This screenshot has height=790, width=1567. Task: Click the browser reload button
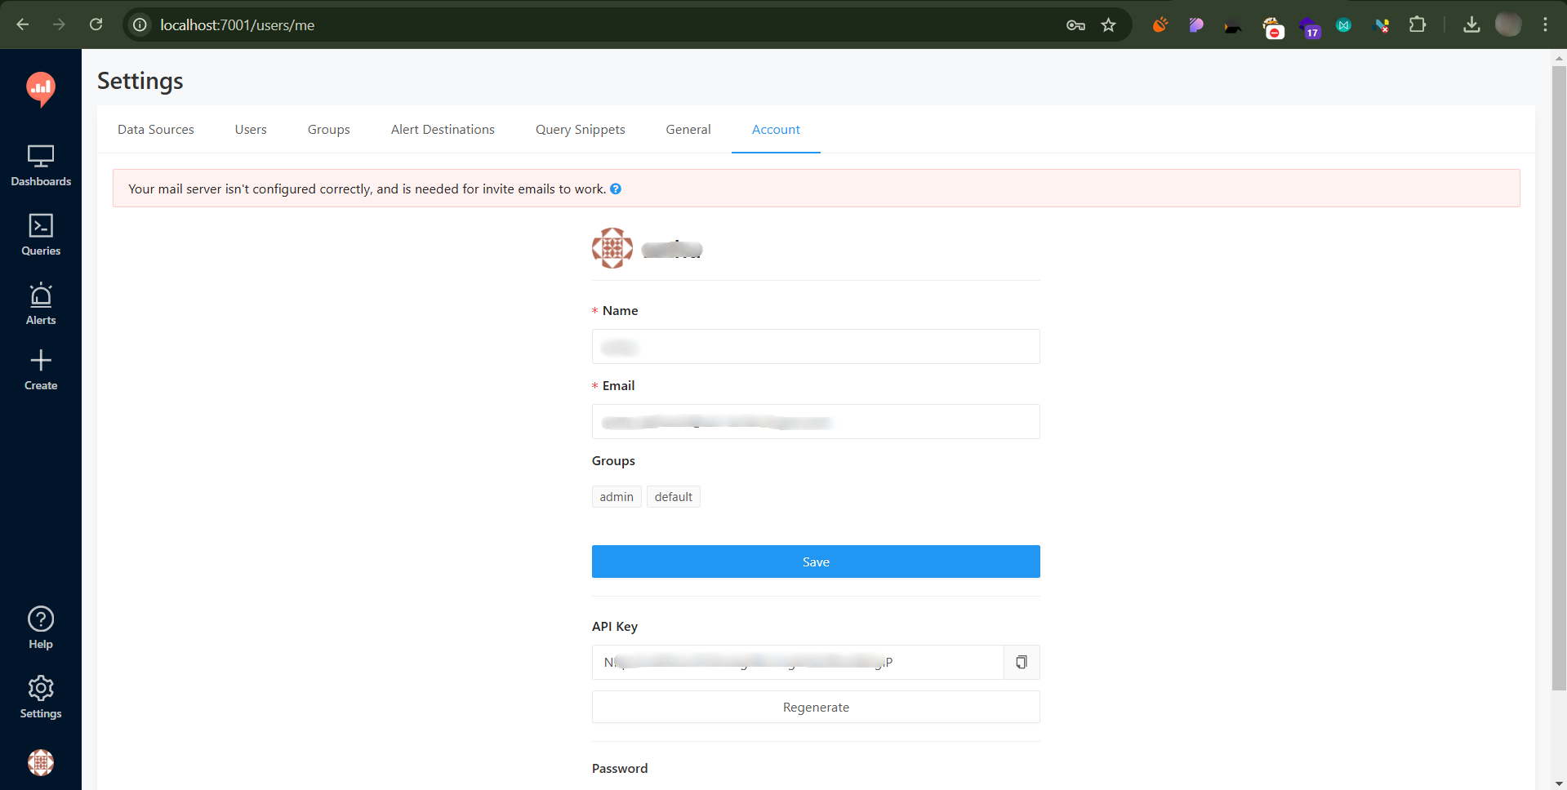[x=96, y=24]
